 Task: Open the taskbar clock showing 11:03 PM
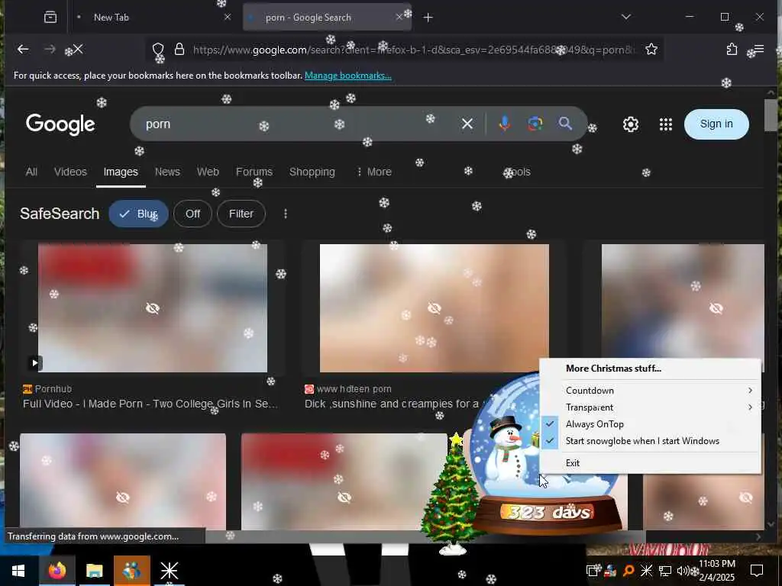pos(716,571)
